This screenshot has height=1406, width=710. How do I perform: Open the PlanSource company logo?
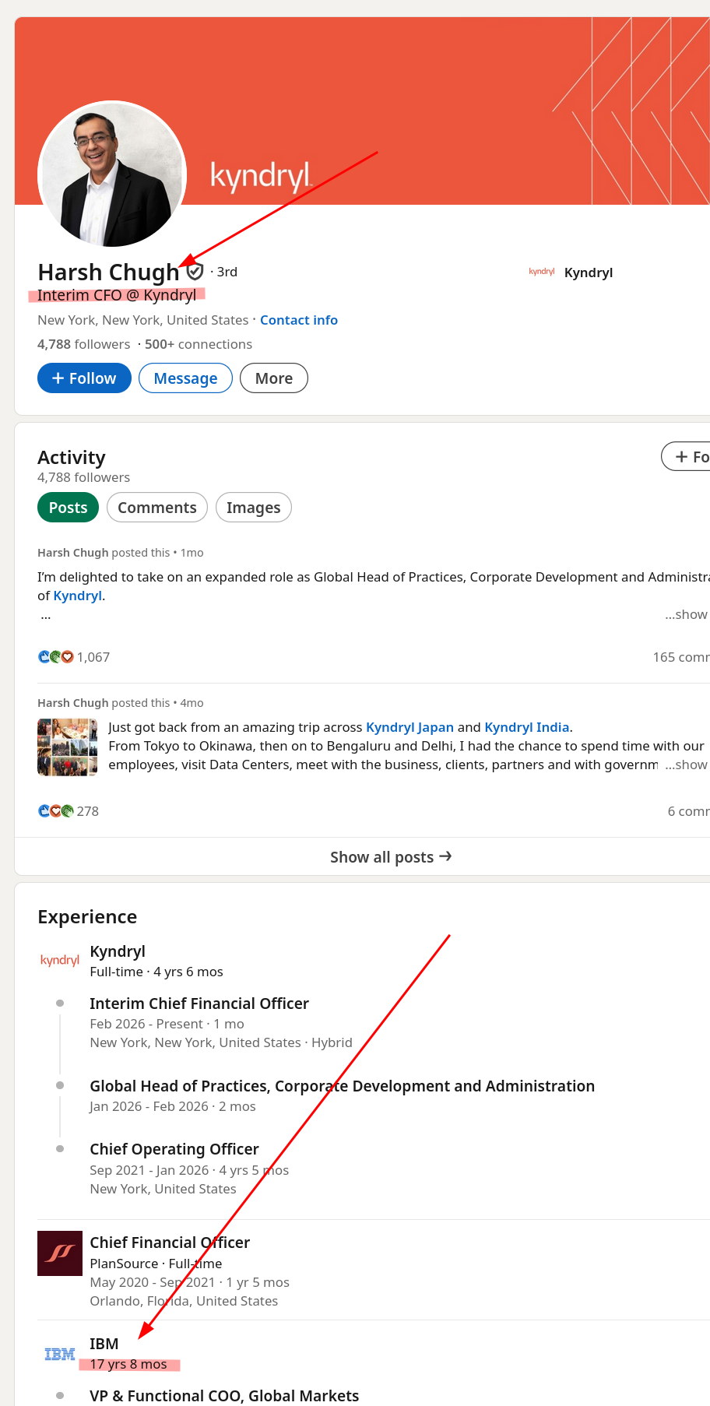(x=60, y=1253)
